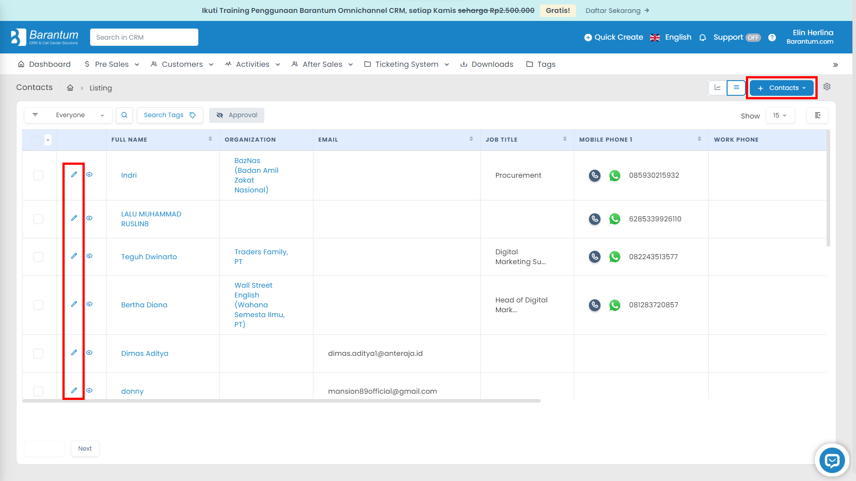This screenshot has height=481, width=856.
Task: Click the Search in CRM field
Action: 144,37
